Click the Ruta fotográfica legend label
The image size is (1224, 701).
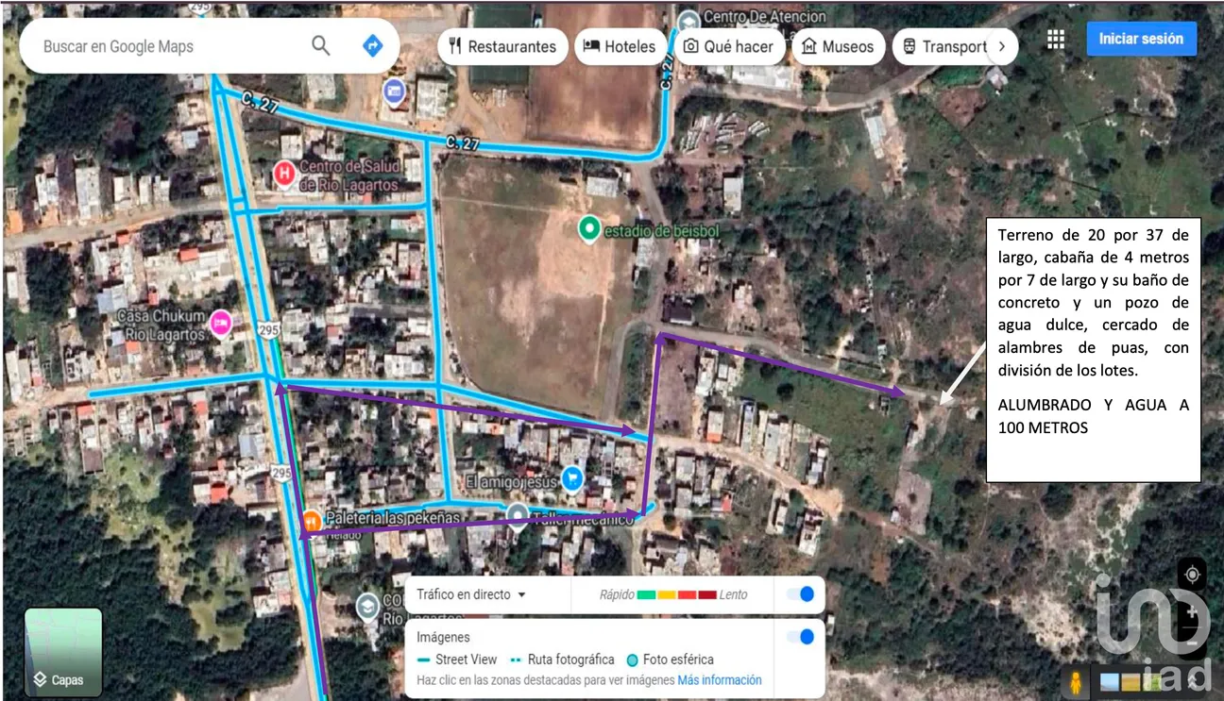coord(570,659)
